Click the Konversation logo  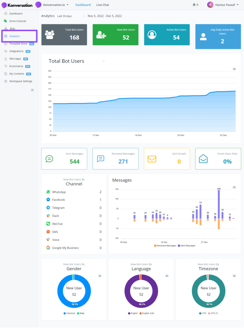(x=17, y=5)
